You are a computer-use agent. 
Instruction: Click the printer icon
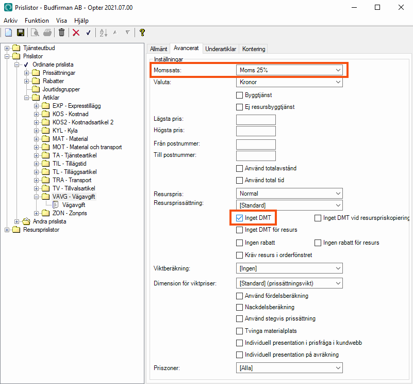tap(47, 33)
